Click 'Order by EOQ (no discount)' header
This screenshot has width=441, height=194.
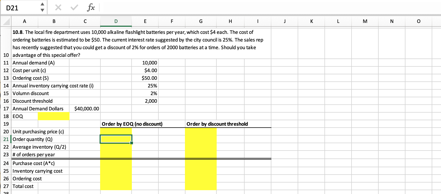click(132, 124)
